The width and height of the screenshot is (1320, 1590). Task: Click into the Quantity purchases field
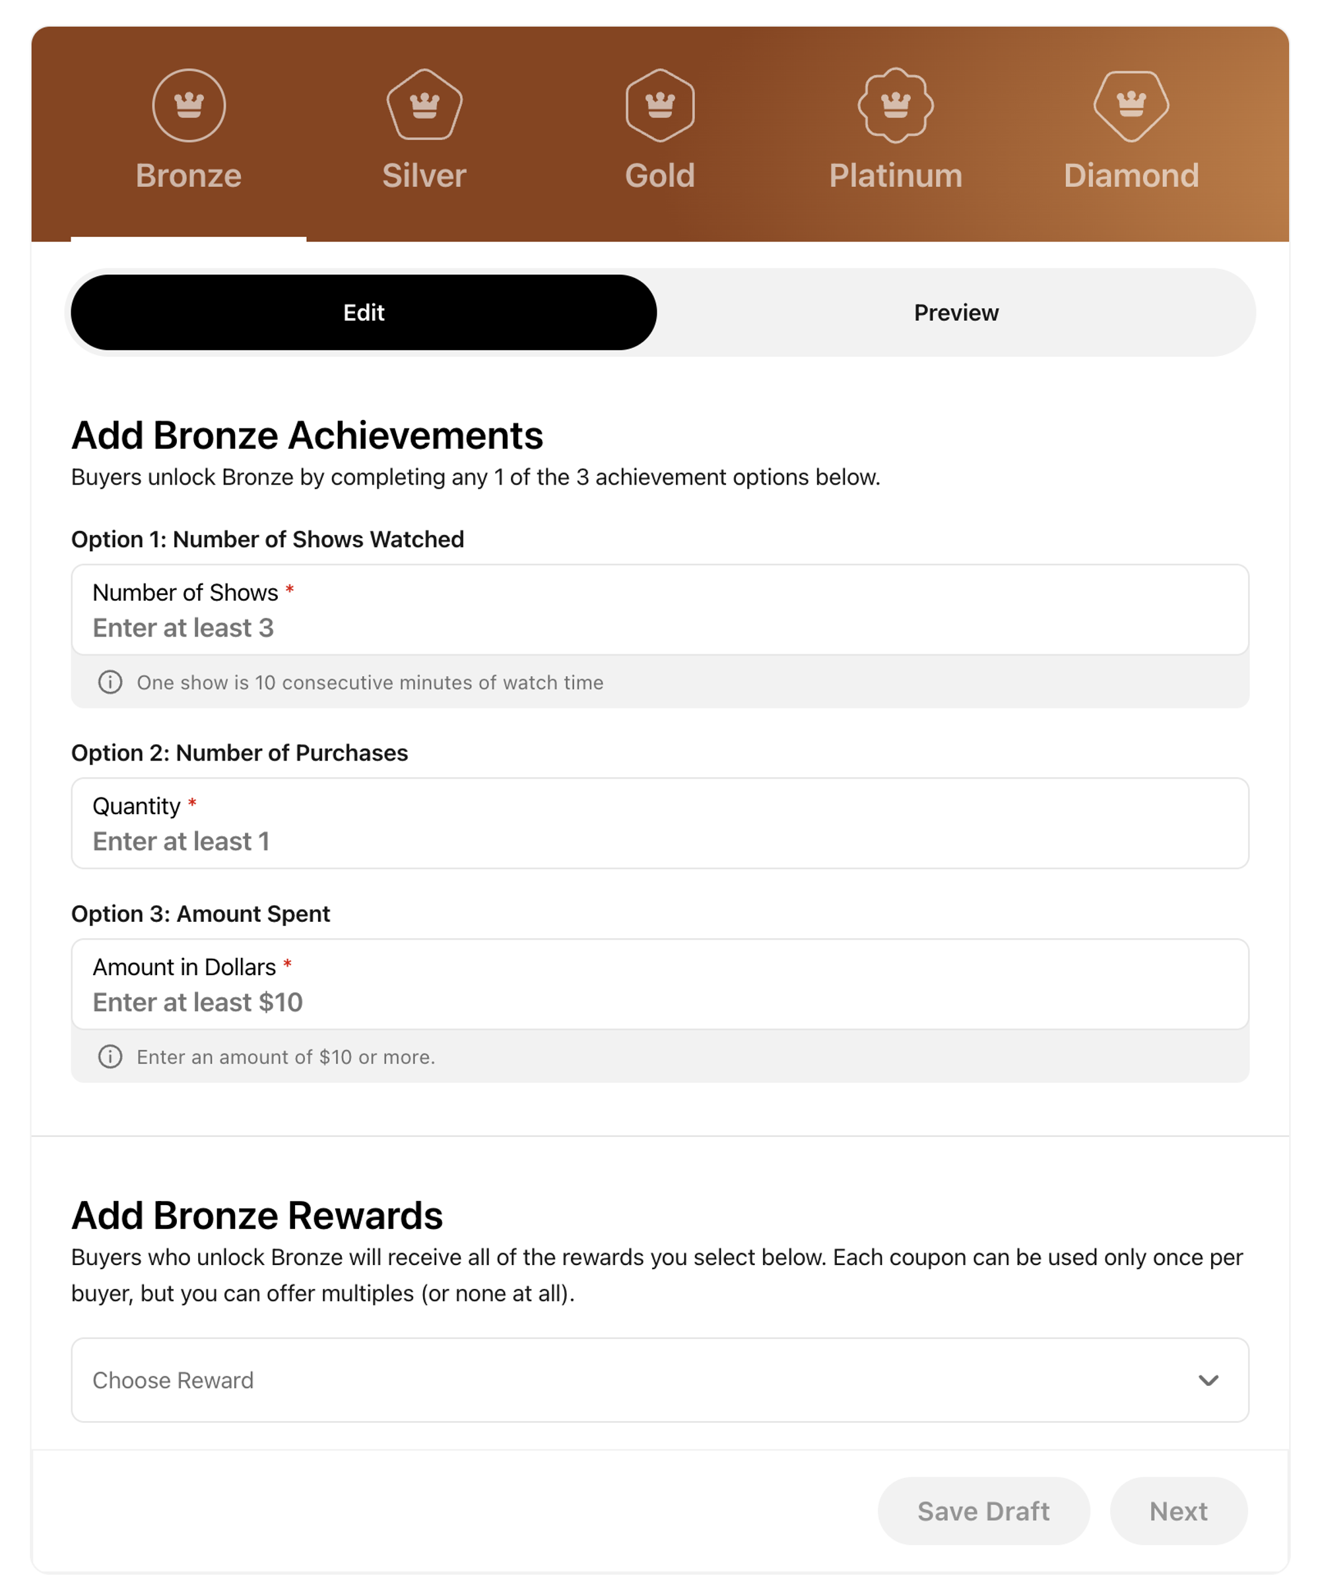click(x=659, y=841)
